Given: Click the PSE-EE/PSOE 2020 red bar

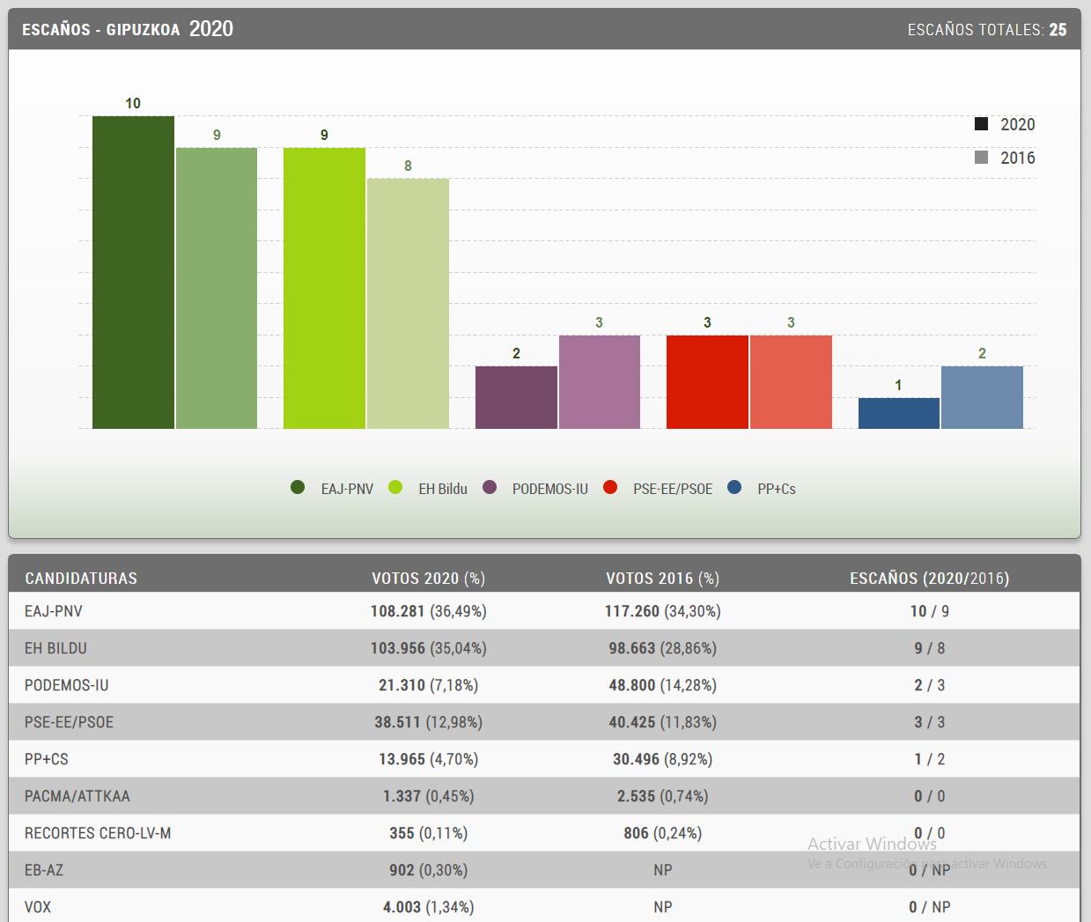Looking at the screenshot, I should [x=707, y=382].
